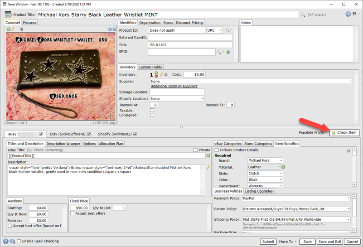
Task: Open the Discount Pricing tab
Action: coord(189,23)
